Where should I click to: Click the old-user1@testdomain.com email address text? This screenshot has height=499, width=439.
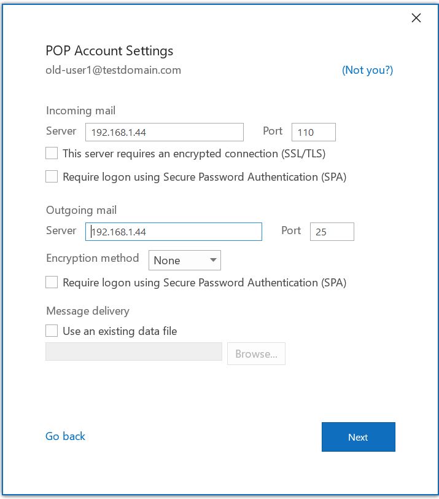[113, 70]
